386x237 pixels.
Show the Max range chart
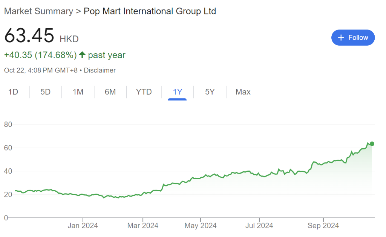coord(243,92)
